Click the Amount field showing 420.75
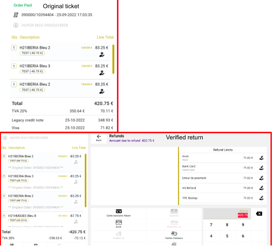274x249 pixels. coord(227,214)
